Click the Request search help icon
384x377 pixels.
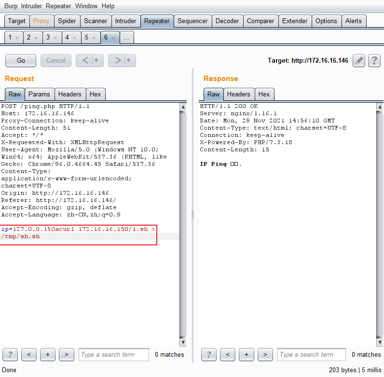coord(10,354)
